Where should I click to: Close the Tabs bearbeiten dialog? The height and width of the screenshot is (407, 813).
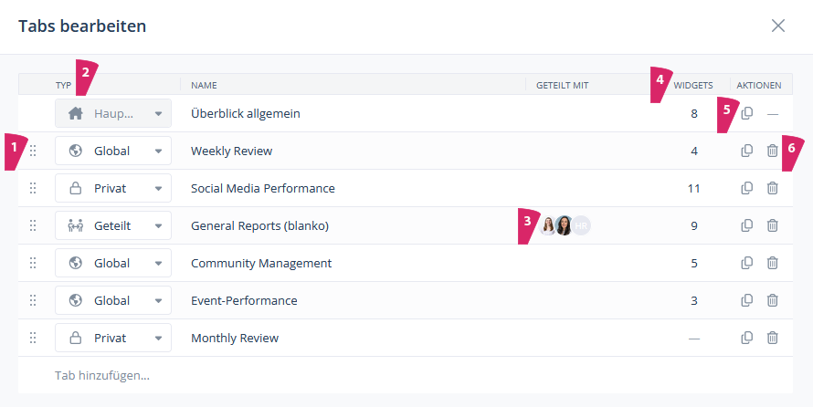coord(778,26)
